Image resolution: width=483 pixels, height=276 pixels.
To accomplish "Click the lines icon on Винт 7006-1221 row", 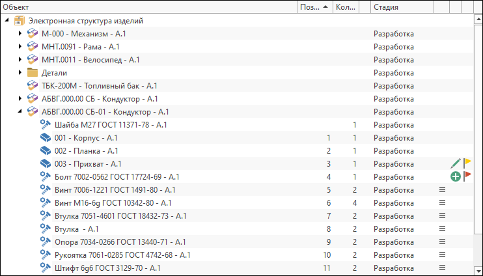I will pyautogui.click(x=443, y=190).
